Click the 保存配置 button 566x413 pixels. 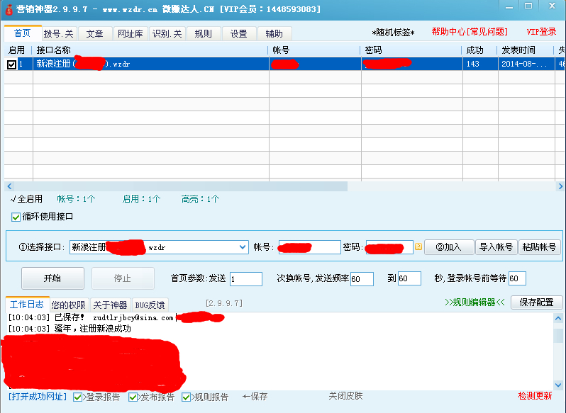(x=536, y=302)
